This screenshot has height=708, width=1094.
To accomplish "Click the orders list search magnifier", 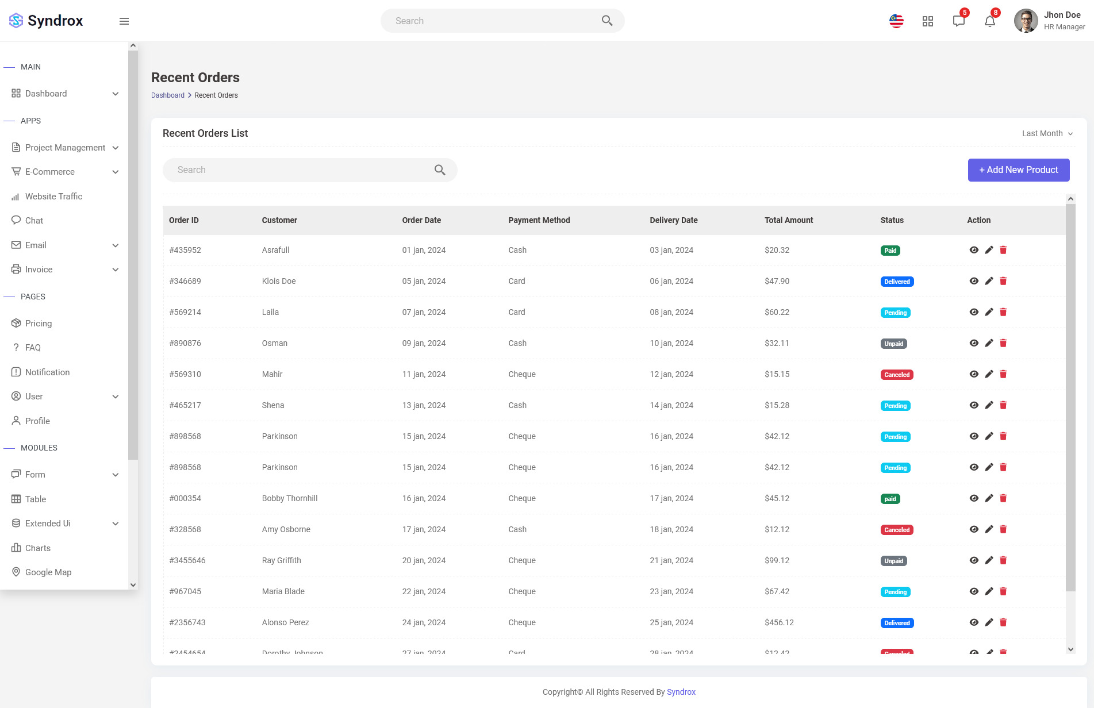I will (x=440, y=170).
